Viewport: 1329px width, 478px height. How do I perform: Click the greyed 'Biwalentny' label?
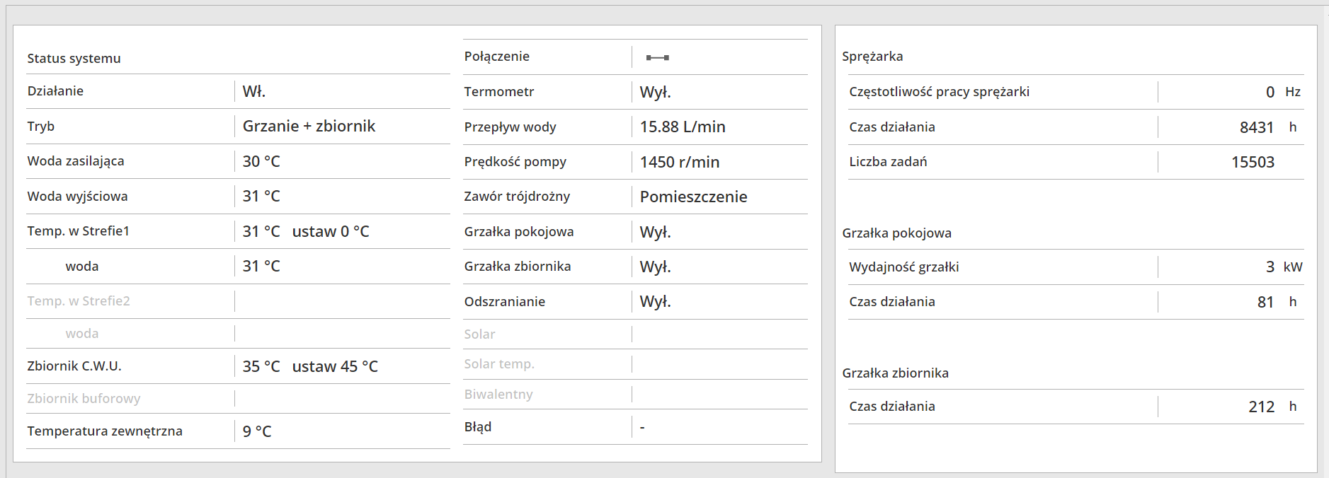click(498, 395)
